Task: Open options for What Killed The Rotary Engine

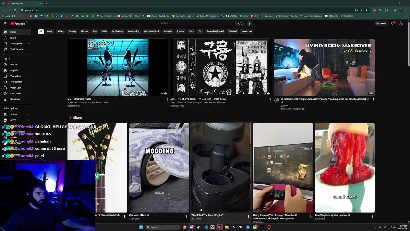Action: tap(248, 216)
